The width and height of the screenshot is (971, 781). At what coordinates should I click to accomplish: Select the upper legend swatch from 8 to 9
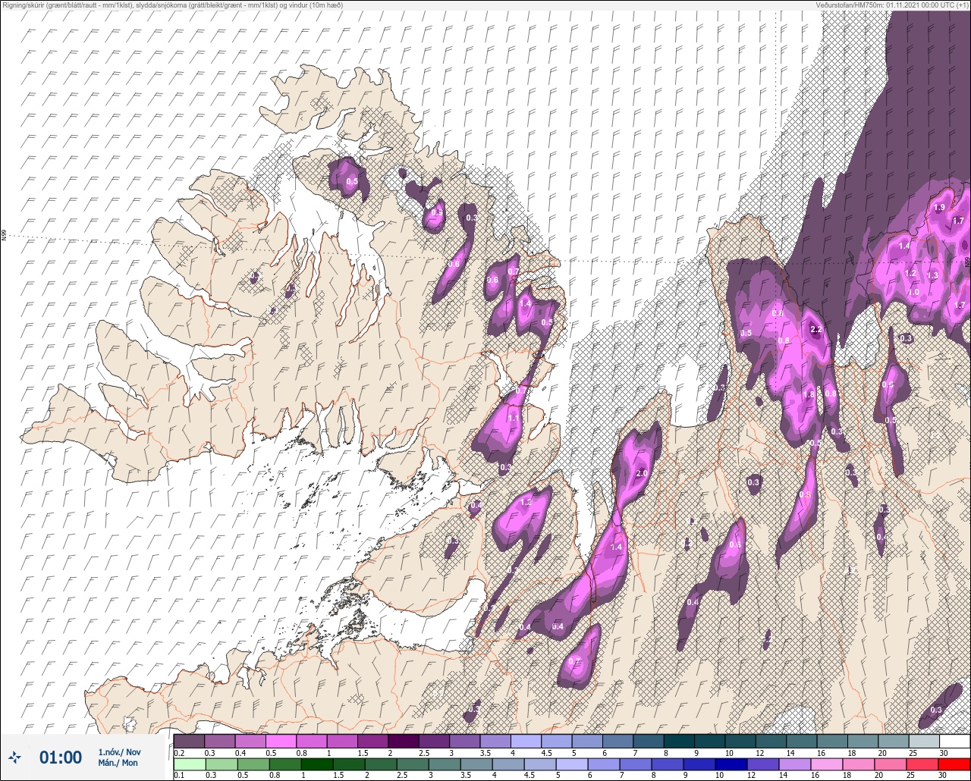click(x=679, y=741)
